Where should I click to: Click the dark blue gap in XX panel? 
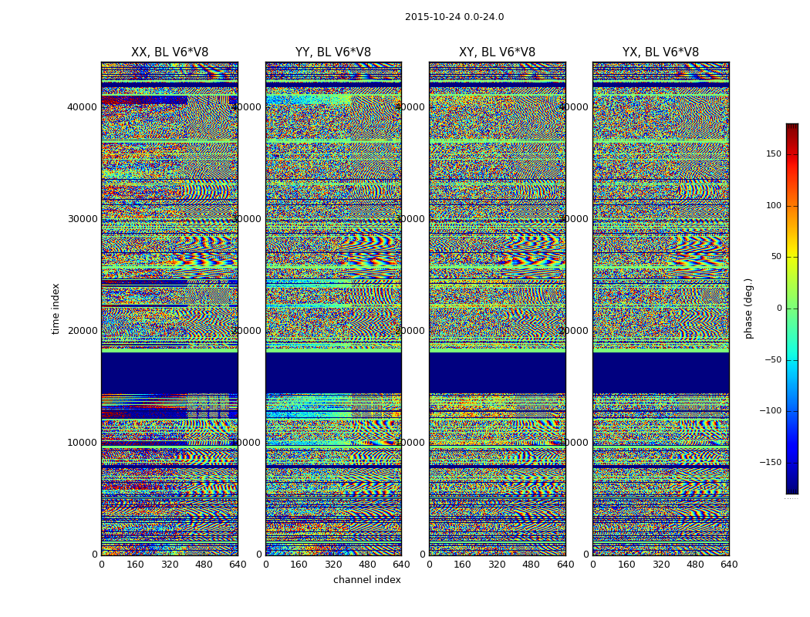pyautogui.click(x=170, y=373)
